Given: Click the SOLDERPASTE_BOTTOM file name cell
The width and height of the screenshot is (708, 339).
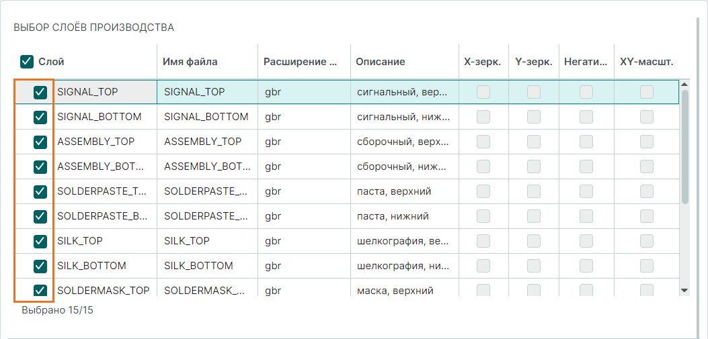Looking at the screenshot, I should [x=200, y=216].
